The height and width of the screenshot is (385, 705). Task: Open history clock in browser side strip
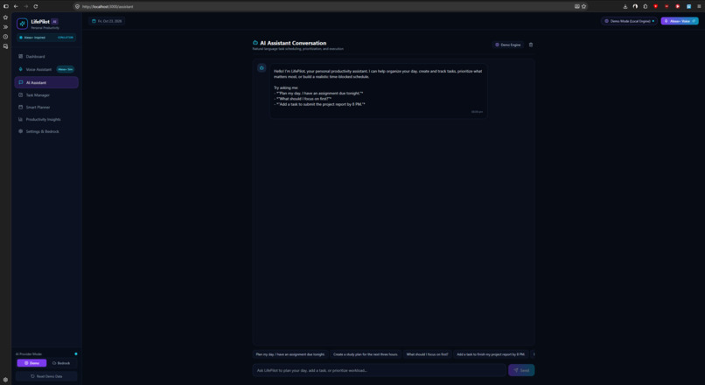click(5, 37)
